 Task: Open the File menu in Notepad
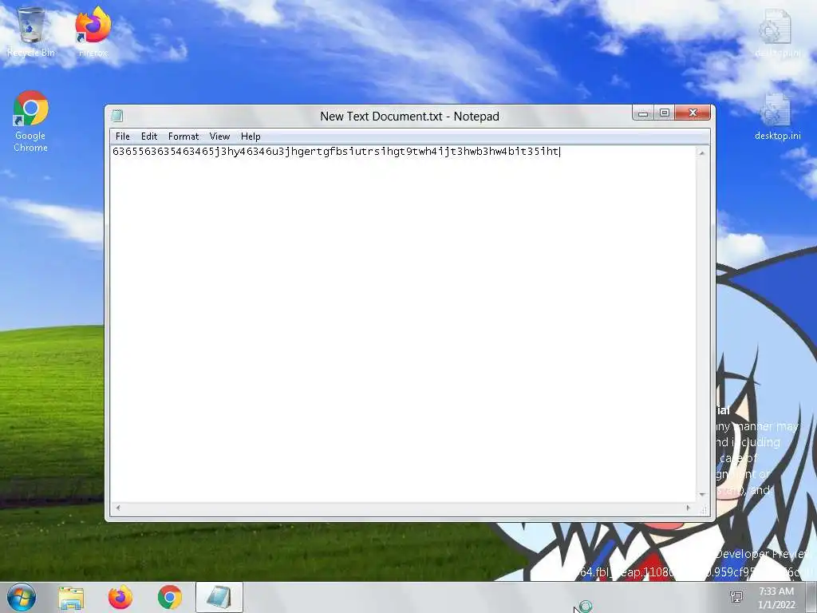tap(122, 136)
